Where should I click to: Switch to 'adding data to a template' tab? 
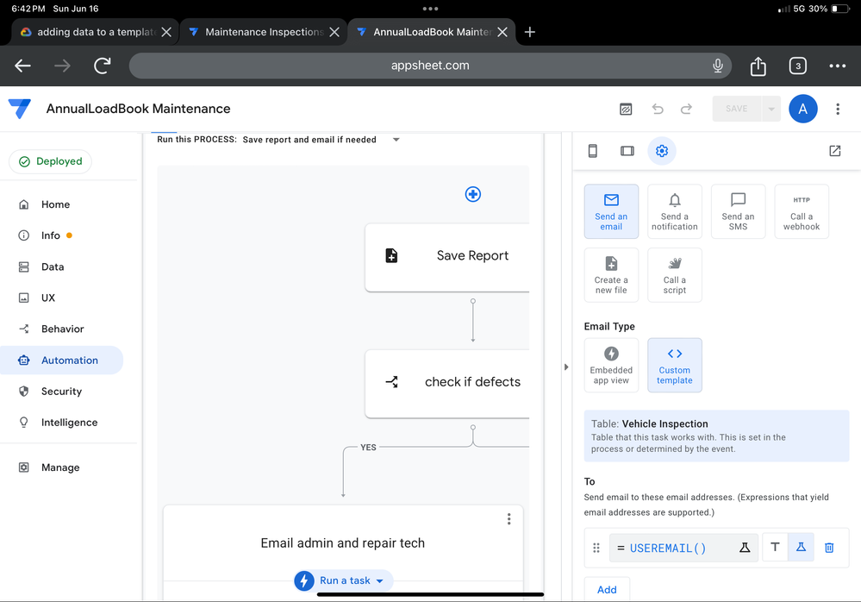pyautogui.click(x=95, y=32)
